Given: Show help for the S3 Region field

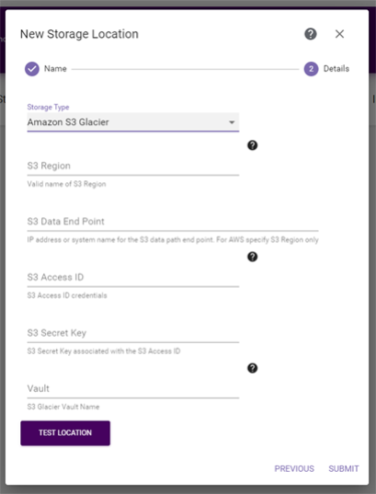Looking at the screenshot, I should click(252, 145).
